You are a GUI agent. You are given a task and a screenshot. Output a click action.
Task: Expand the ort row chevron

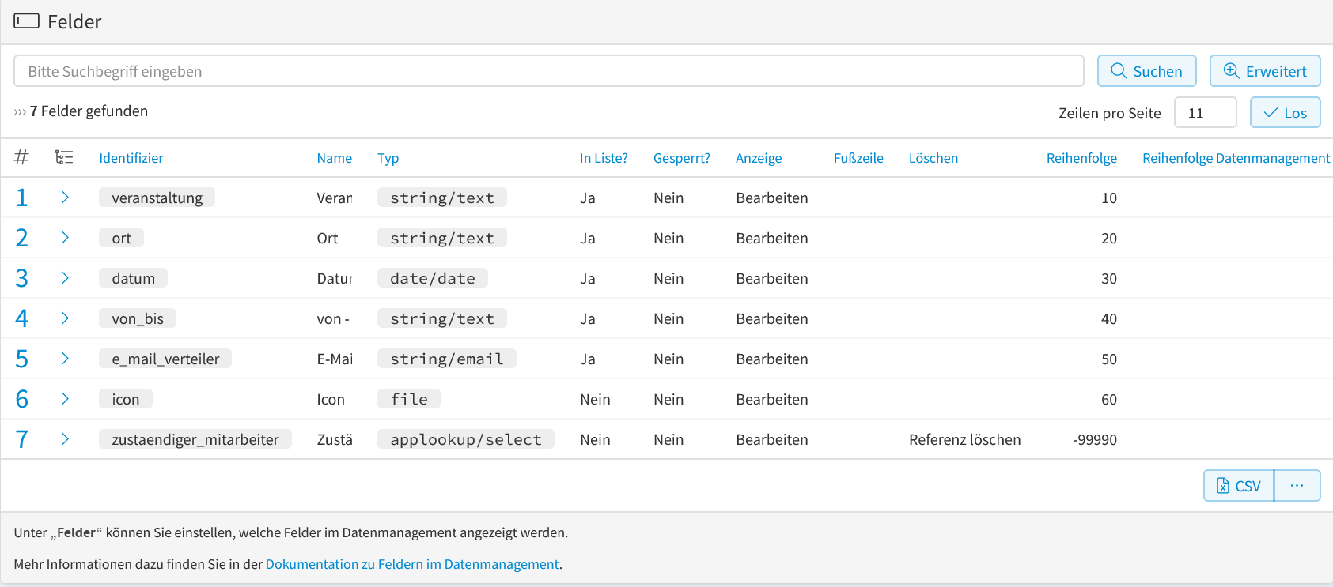click(x=65, y=238)
